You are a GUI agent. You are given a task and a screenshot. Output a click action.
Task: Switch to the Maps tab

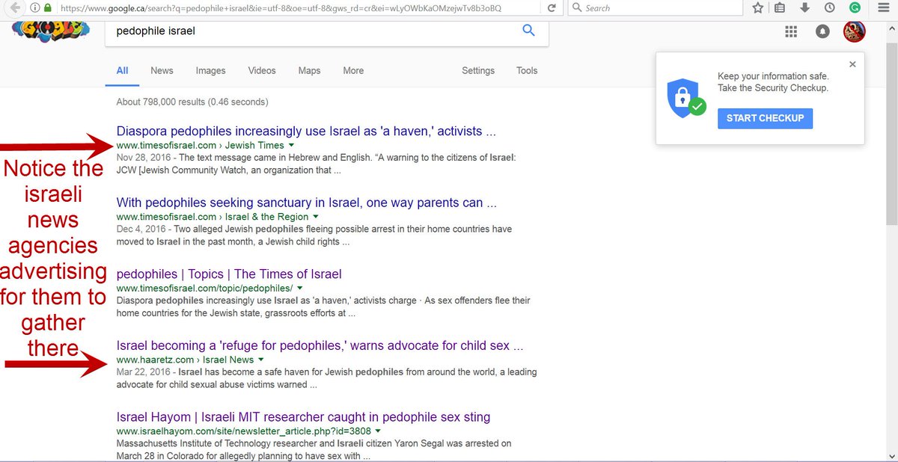pos(309,70)
